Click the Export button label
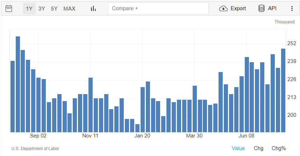 [238, 8]
